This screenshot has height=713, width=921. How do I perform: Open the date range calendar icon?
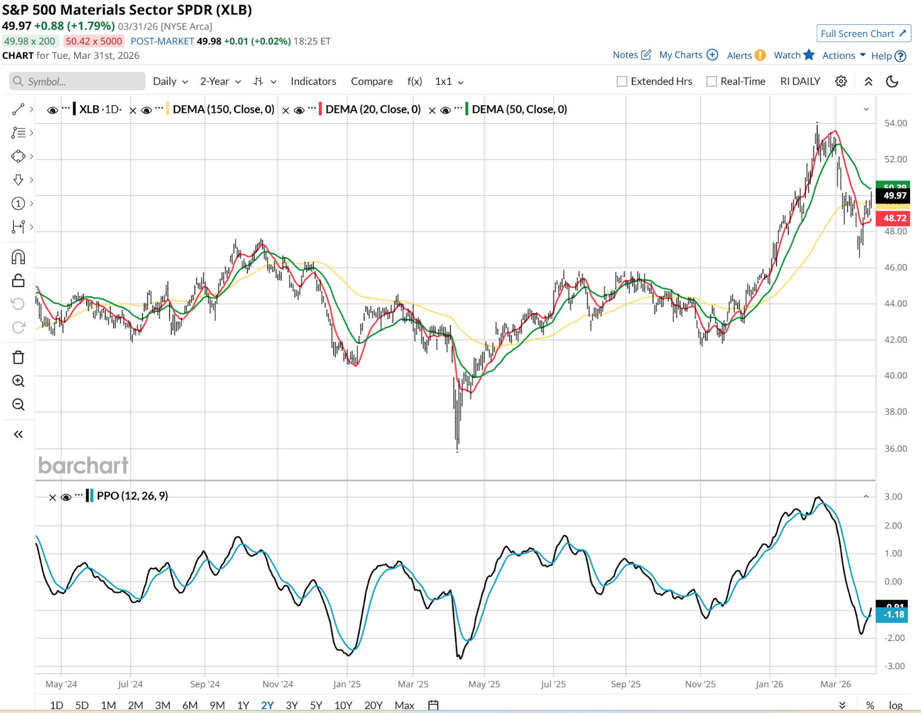tap(433, 705)
